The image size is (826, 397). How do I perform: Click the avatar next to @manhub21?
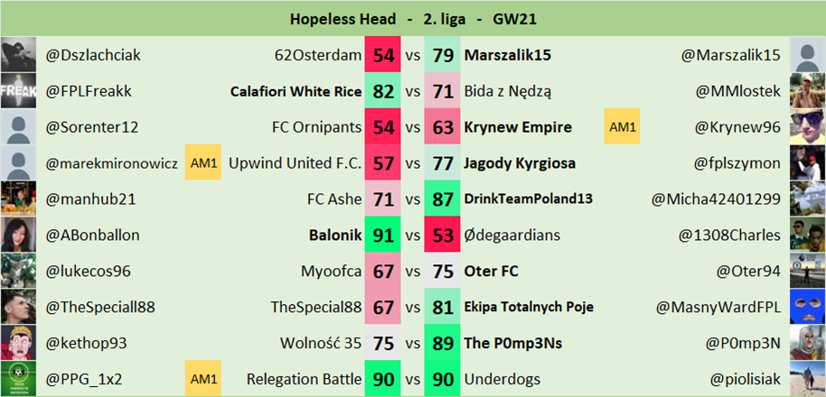18,199
